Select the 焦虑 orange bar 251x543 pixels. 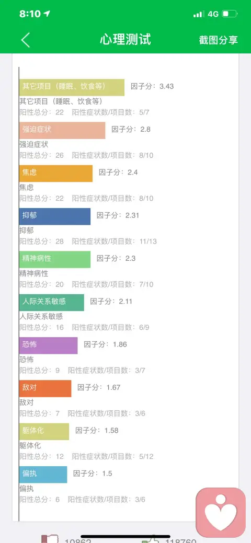tap(56, 174)
